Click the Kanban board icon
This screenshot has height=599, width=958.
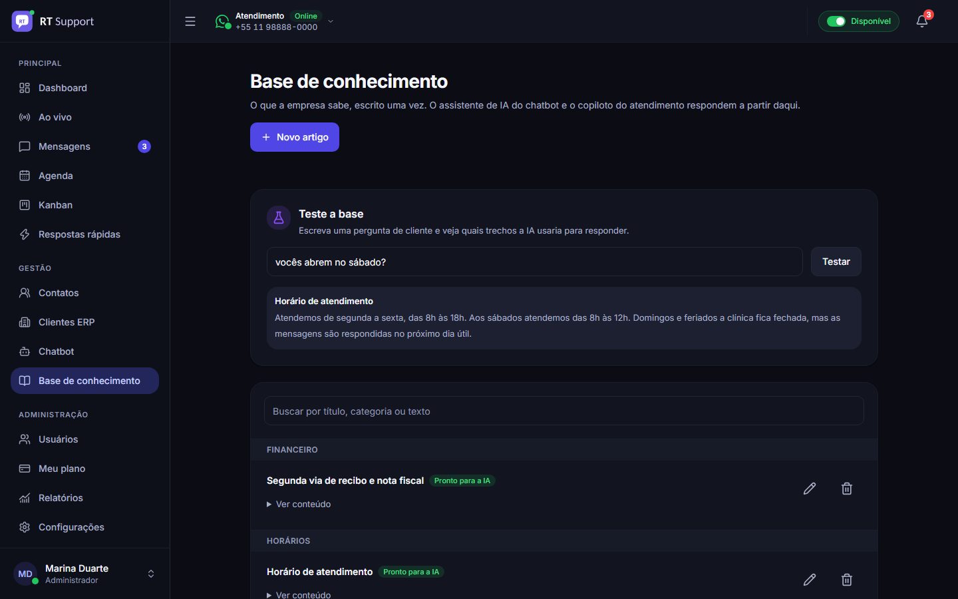[x=25, y=205]
